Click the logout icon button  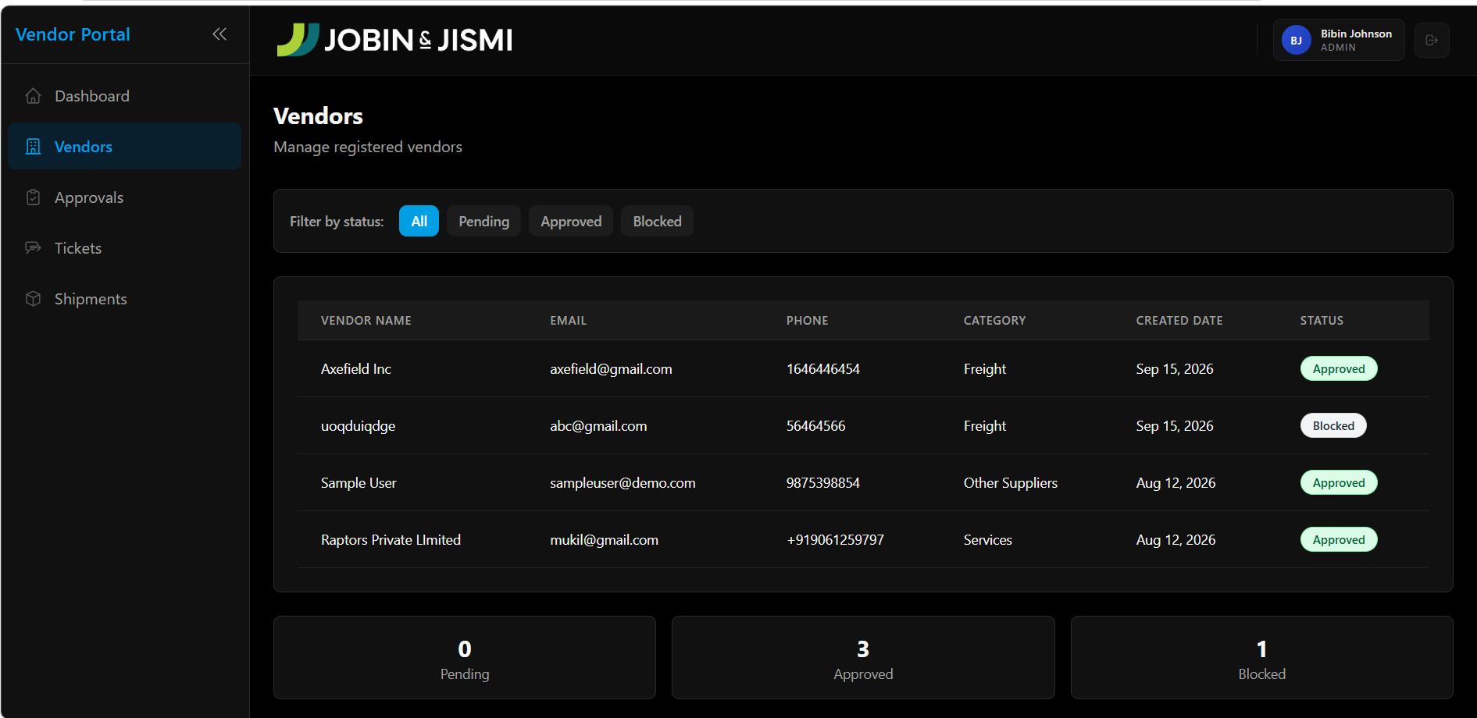click(x=1432, y=41)
